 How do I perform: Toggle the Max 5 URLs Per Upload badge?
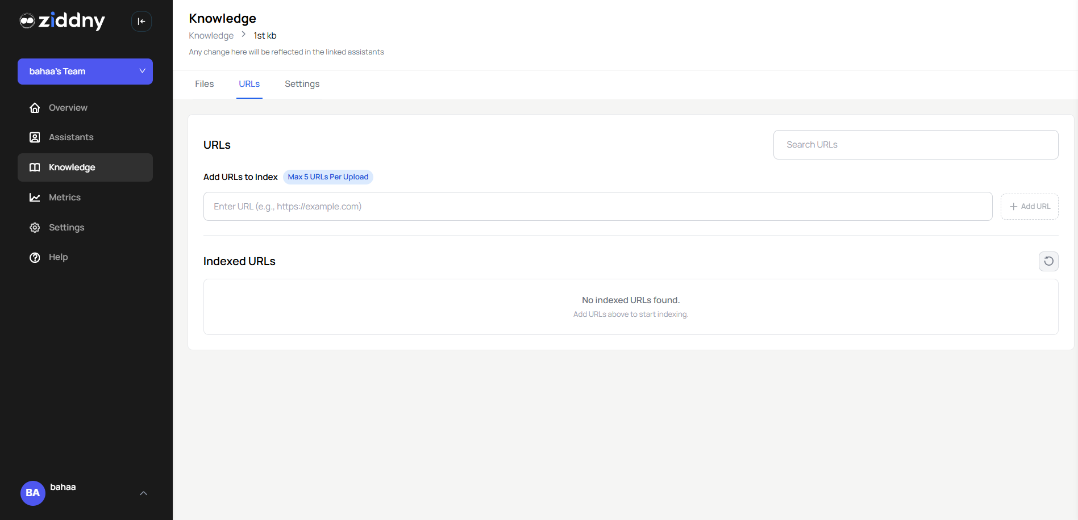328,177
